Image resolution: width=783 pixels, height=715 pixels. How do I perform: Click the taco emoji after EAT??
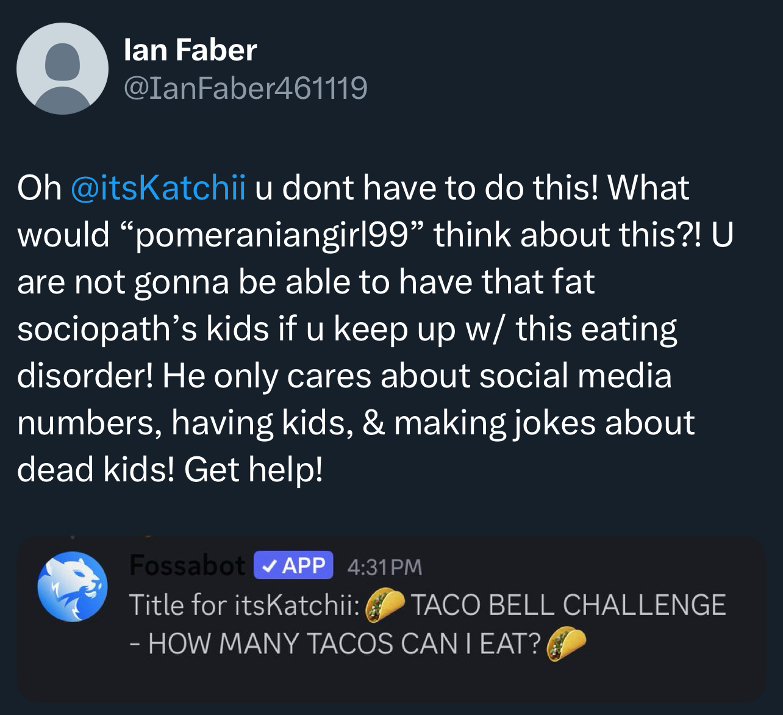(x=567, y=644)
